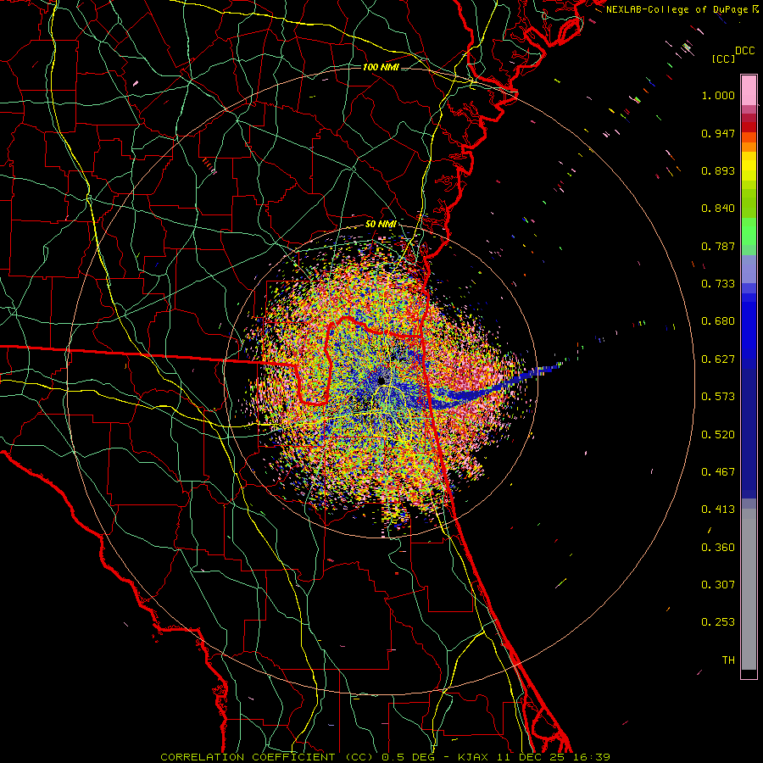Select the 0.893 color scale label
This screenshot has height=763, width=763.
pyautogui.click(x=718, y=170)
